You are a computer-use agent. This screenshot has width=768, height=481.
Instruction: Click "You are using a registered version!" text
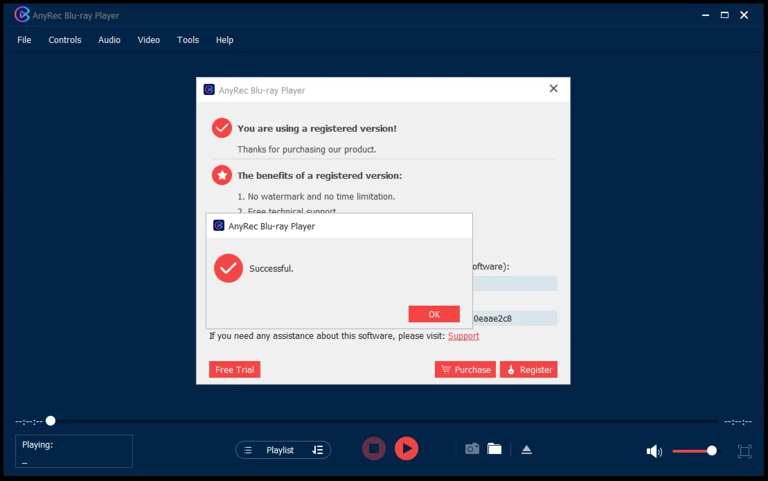click(317, 128)
